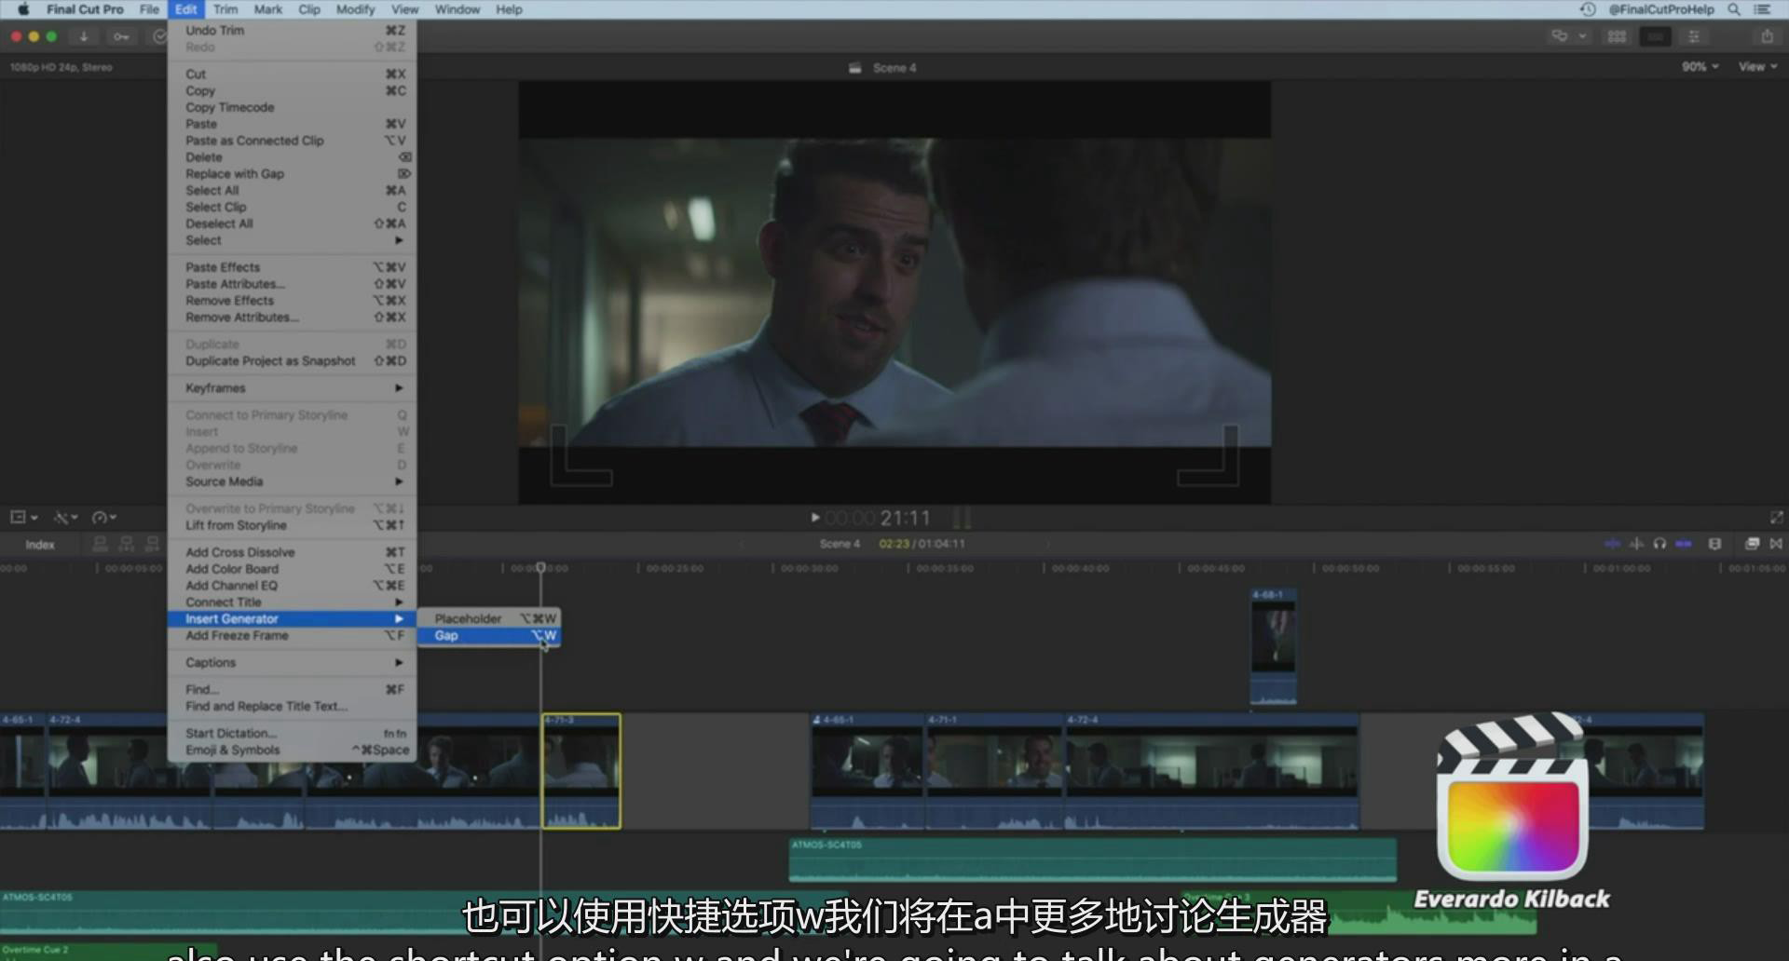Choose Add Freeze Frame

292,636
